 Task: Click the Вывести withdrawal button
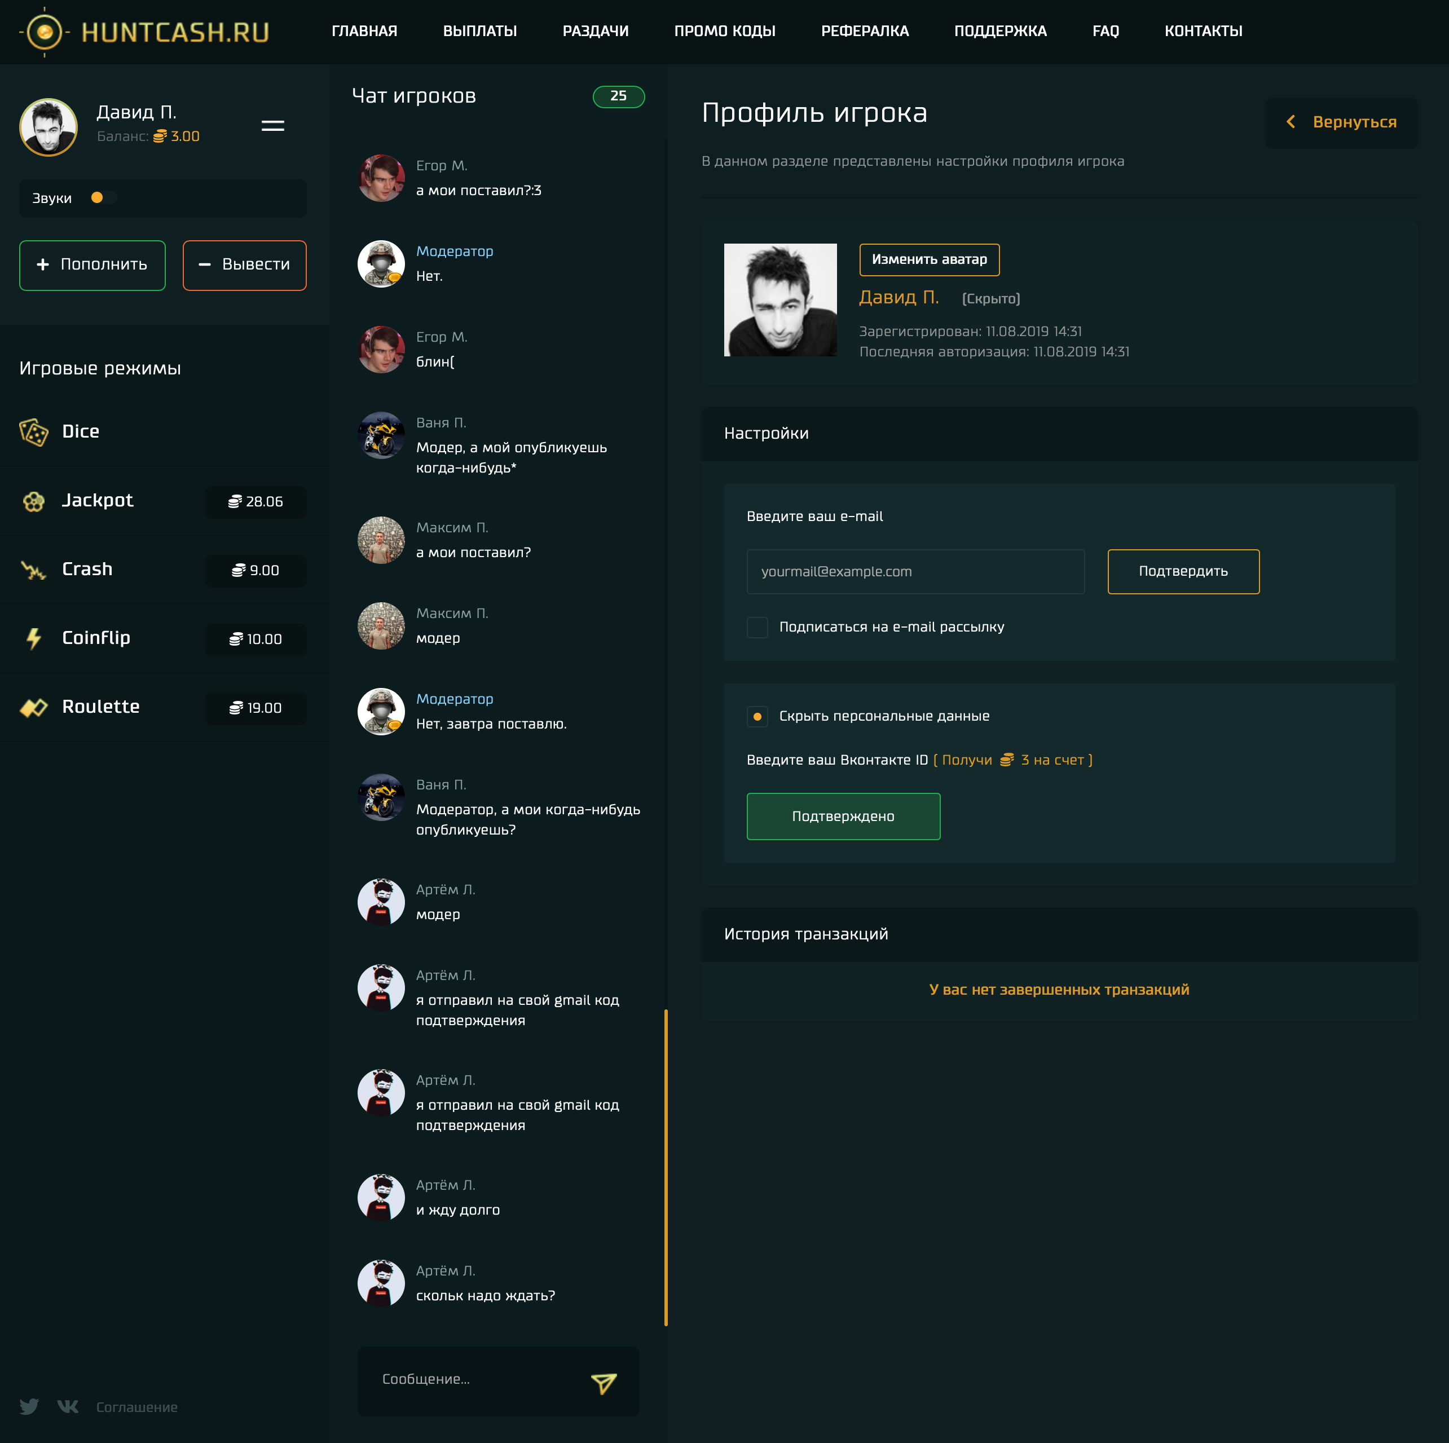point(243,263)
